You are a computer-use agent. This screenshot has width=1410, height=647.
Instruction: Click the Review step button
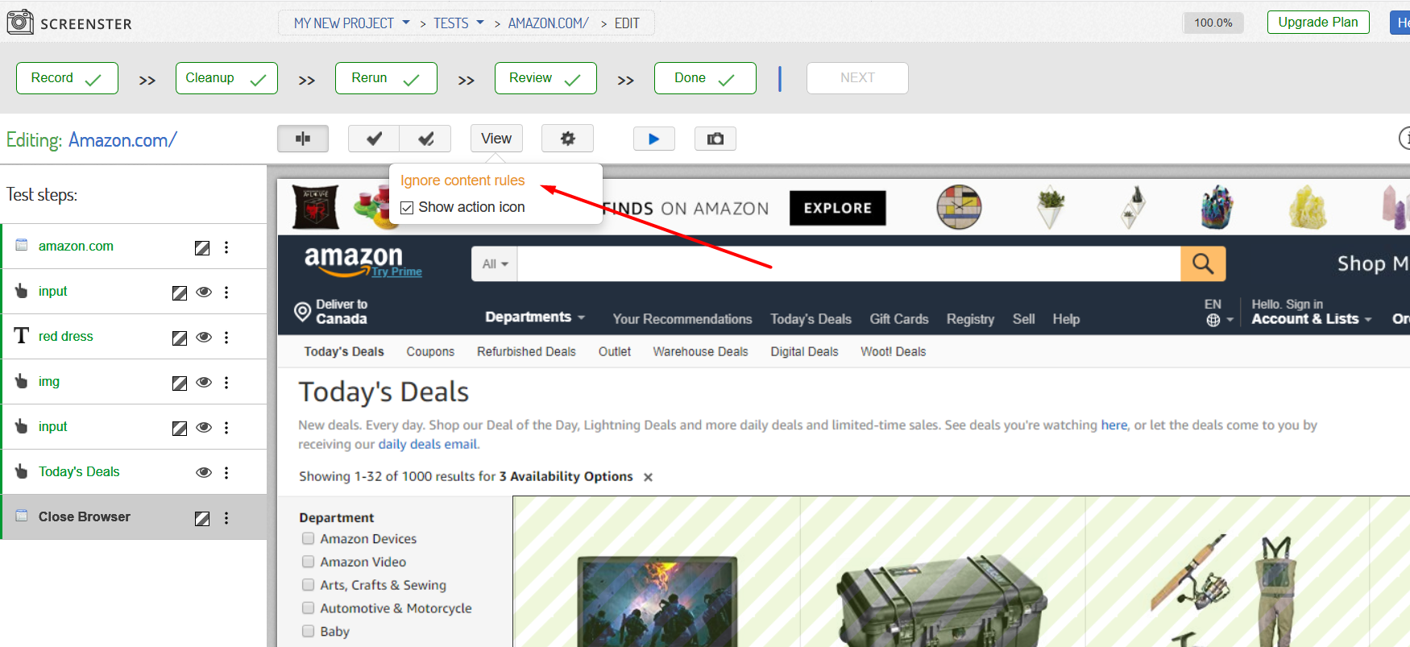[545, 78]
